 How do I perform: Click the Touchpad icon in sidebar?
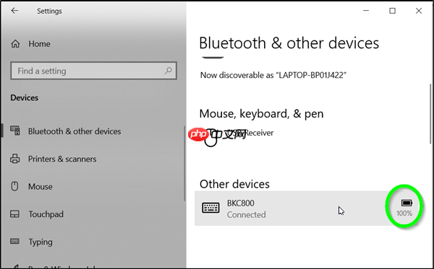point(15,213)
